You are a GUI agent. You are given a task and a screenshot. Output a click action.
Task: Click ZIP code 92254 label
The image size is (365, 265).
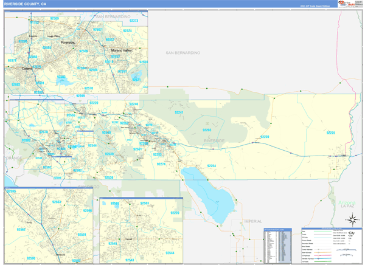pos(211,165)
